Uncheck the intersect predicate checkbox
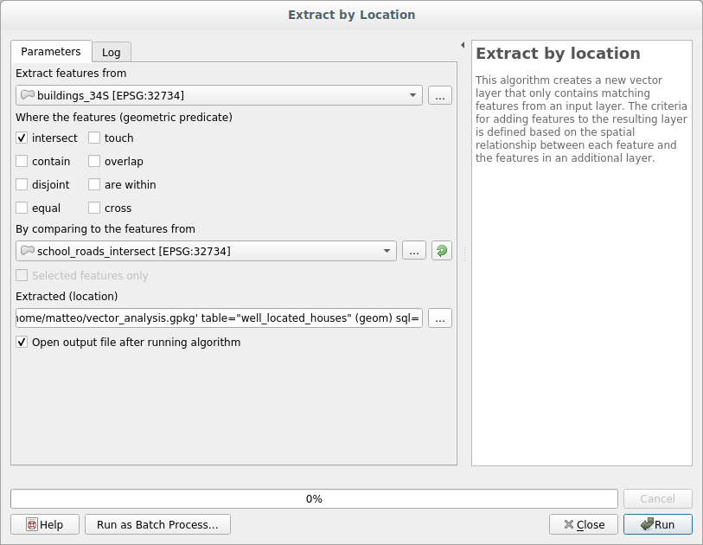Screen dimensions: 703x545 click(x=22, y=138)
